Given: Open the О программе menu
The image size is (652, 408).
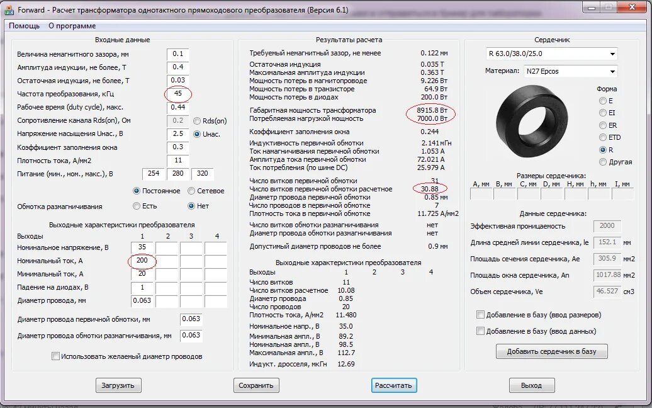Looking at the screenshot, I should (x=72, y=26).
